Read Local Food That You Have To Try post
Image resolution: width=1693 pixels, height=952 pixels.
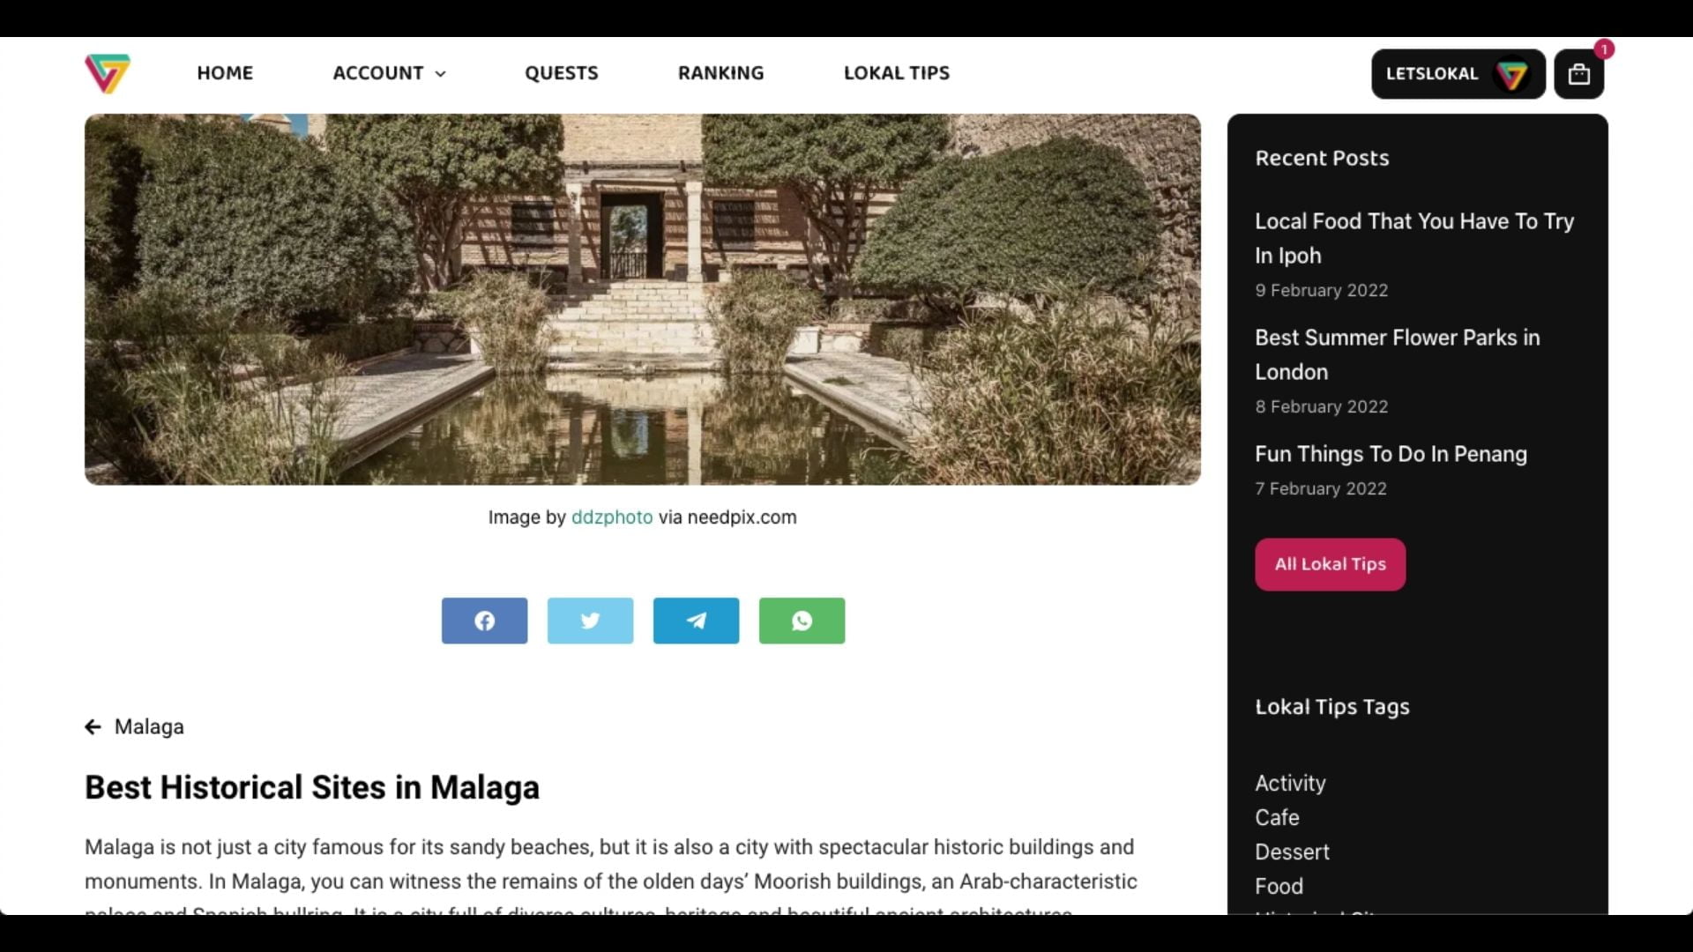click(1414, 238)
